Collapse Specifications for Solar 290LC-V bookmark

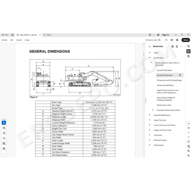click(x=151, y=62)
